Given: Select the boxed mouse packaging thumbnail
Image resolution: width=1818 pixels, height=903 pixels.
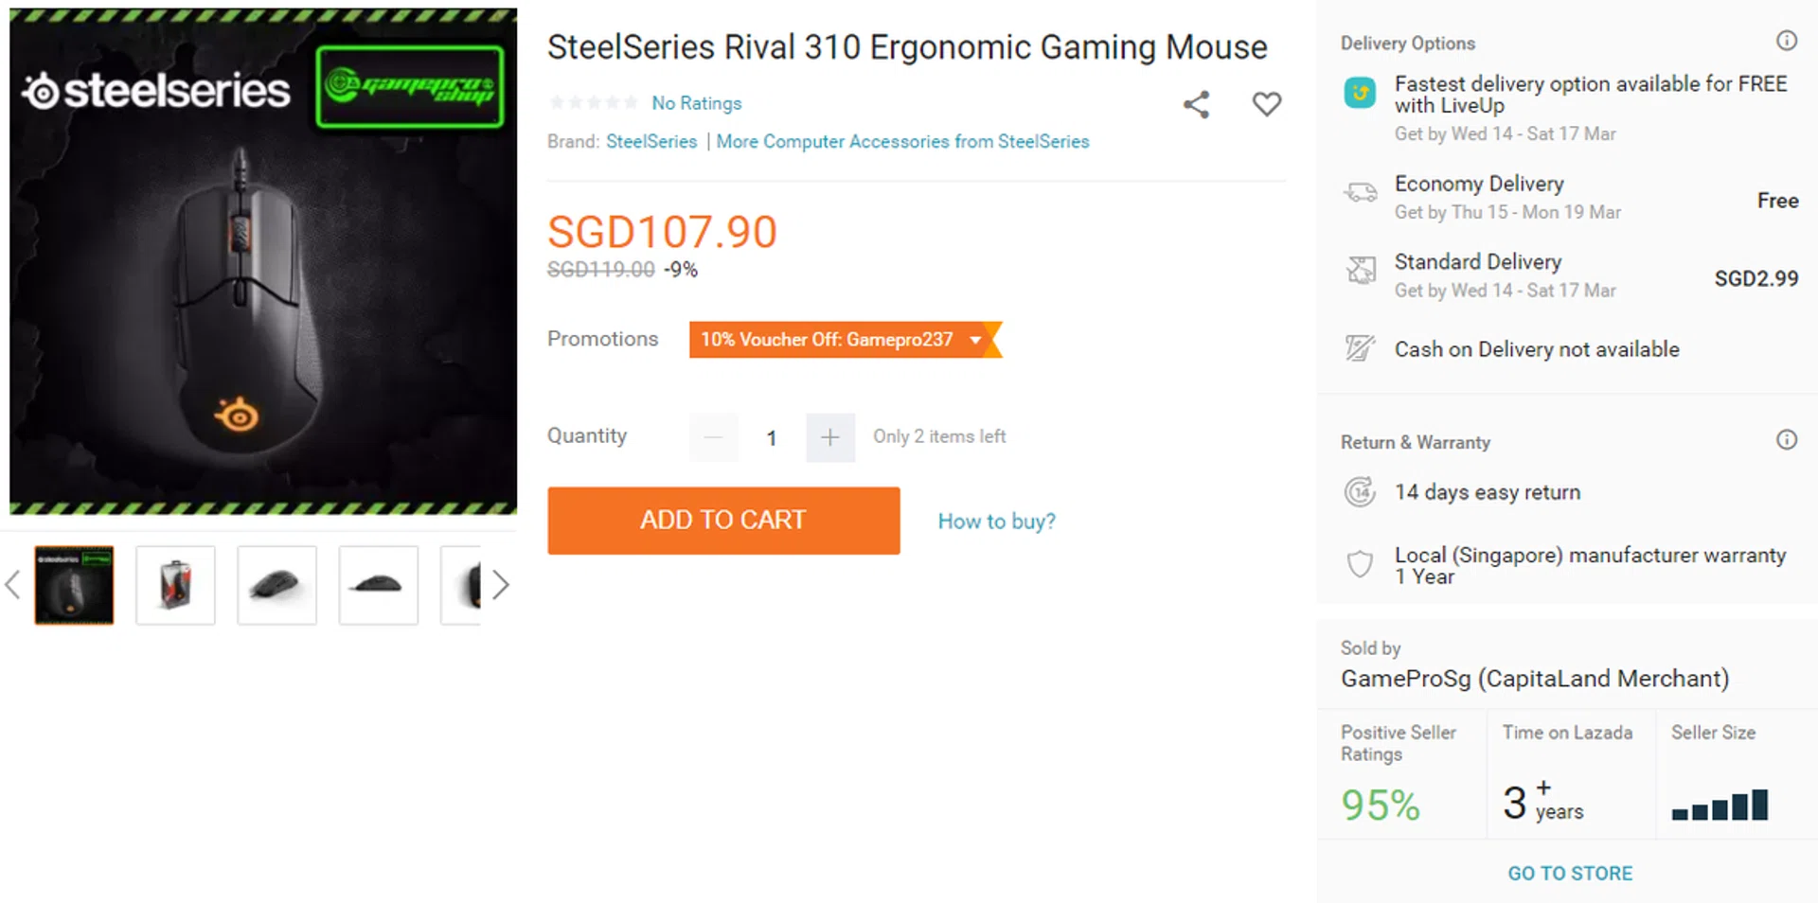Looking at the screenshot, I should [175, 585].
